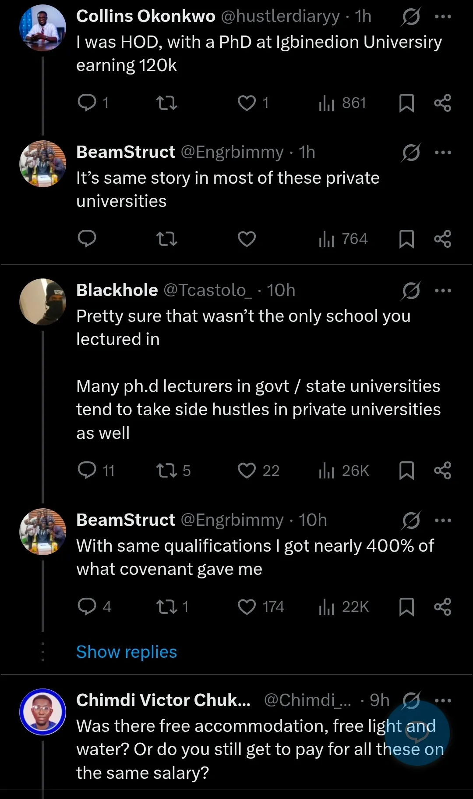Open more options on BeamStruct's covenant tweet

pyautogui.click(x=443, y=520)
